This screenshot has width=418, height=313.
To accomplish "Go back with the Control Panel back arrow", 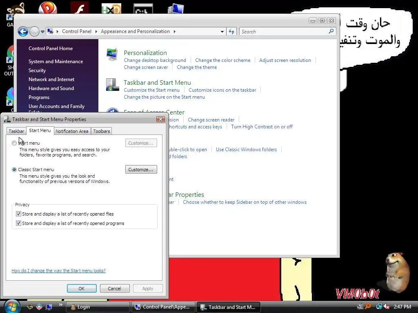I will click(23, 32).
